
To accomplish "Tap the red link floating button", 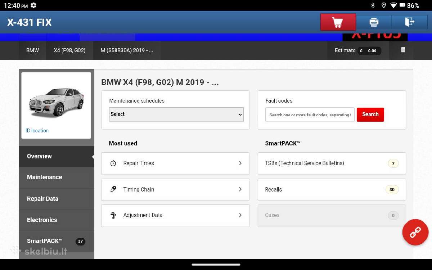I will click(x=415, y=232).
